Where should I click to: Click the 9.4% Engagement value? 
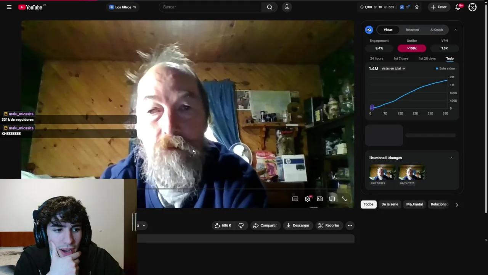[379, 49]
